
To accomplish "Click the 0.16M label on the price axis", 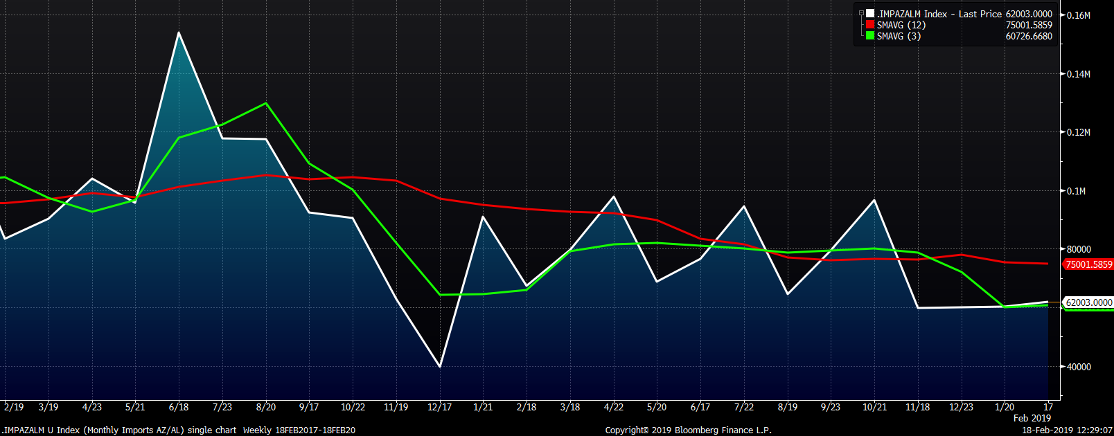I will click(x=1079, y=15).
